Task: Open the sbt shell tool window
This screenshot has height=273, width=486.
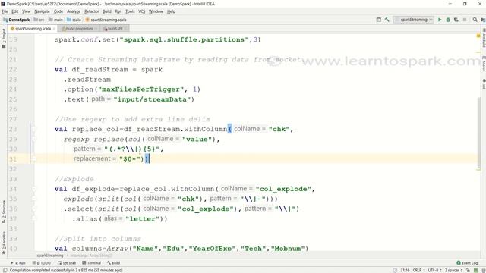Action: 67,263
